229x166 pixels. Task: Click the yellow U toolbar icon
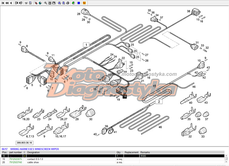[84, 3]
